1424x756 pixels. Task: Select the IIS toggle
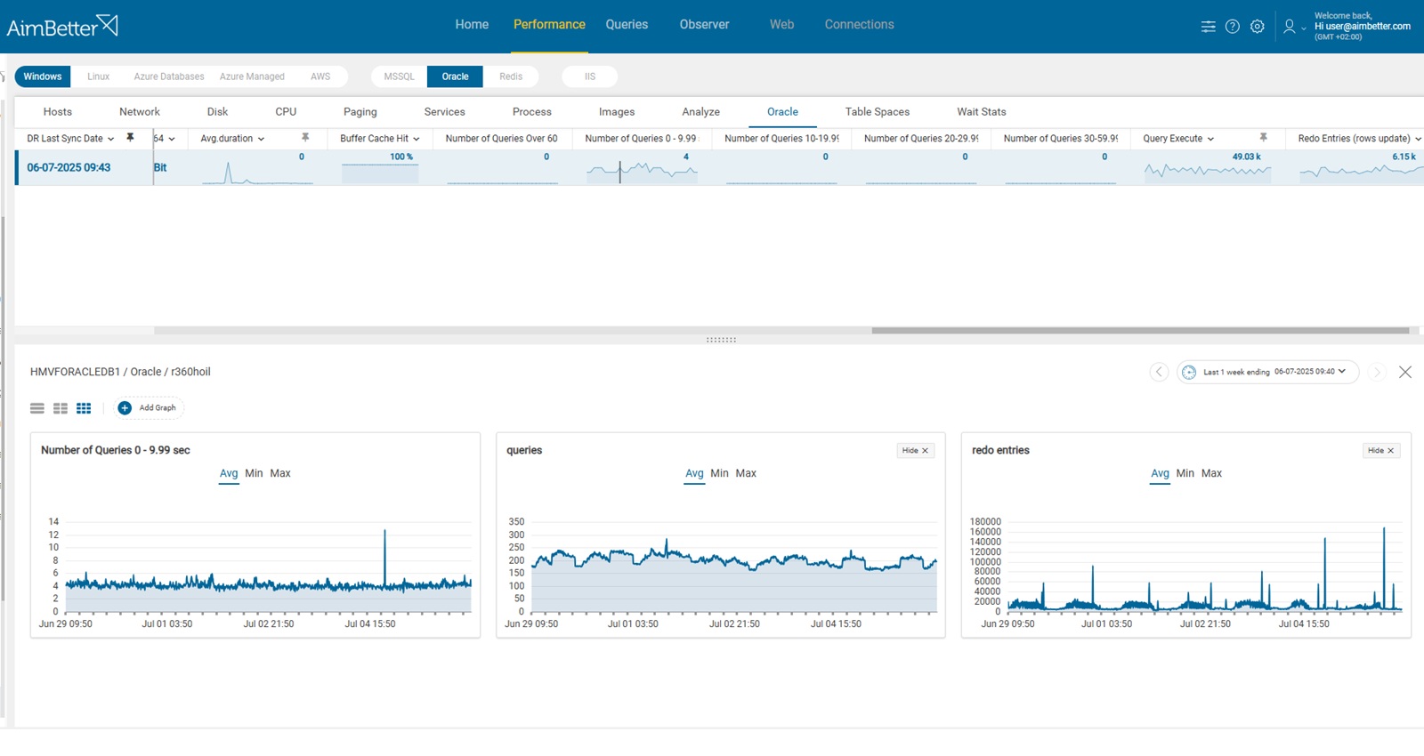(x=590, y=76)
